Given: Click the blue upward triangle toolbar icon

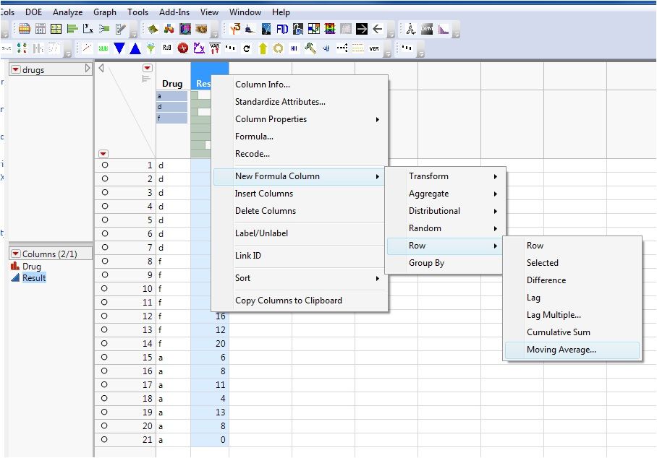Looking at the screenshot, I should click(135, 48).
